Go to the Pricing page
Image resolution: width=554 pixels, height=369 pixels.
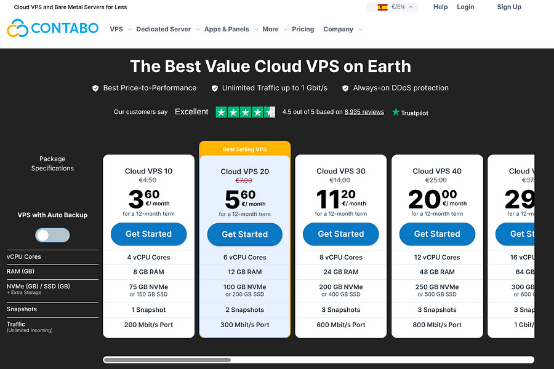(303, 30)
